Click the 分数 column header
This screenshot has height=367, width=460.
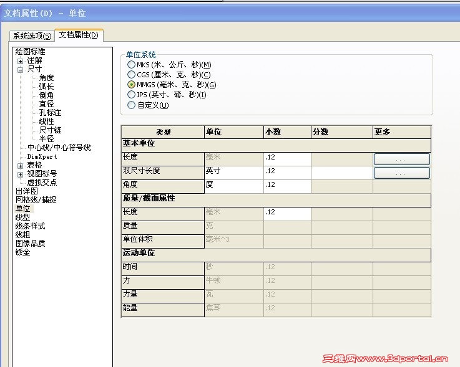[x=342, y=132]
